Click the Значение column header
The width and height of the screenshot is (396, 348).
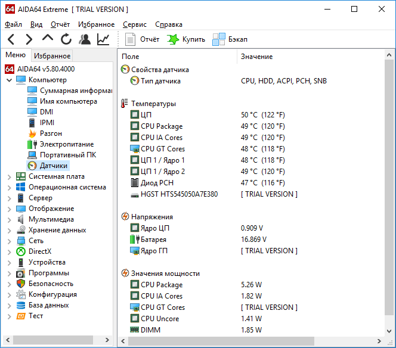(256, 57)
